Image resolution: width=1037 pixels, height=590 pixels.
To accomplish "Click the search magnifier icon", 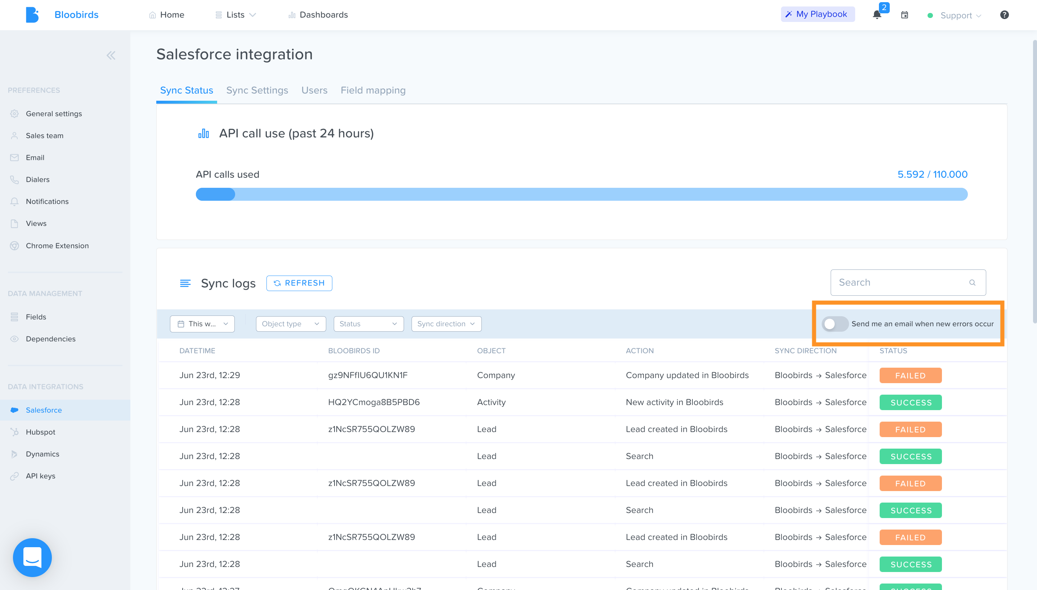I will tap(972, 282).
